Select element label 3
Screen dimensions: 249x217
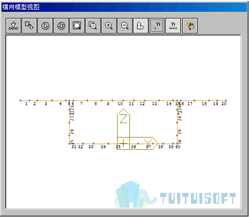[x=46, y=104]
